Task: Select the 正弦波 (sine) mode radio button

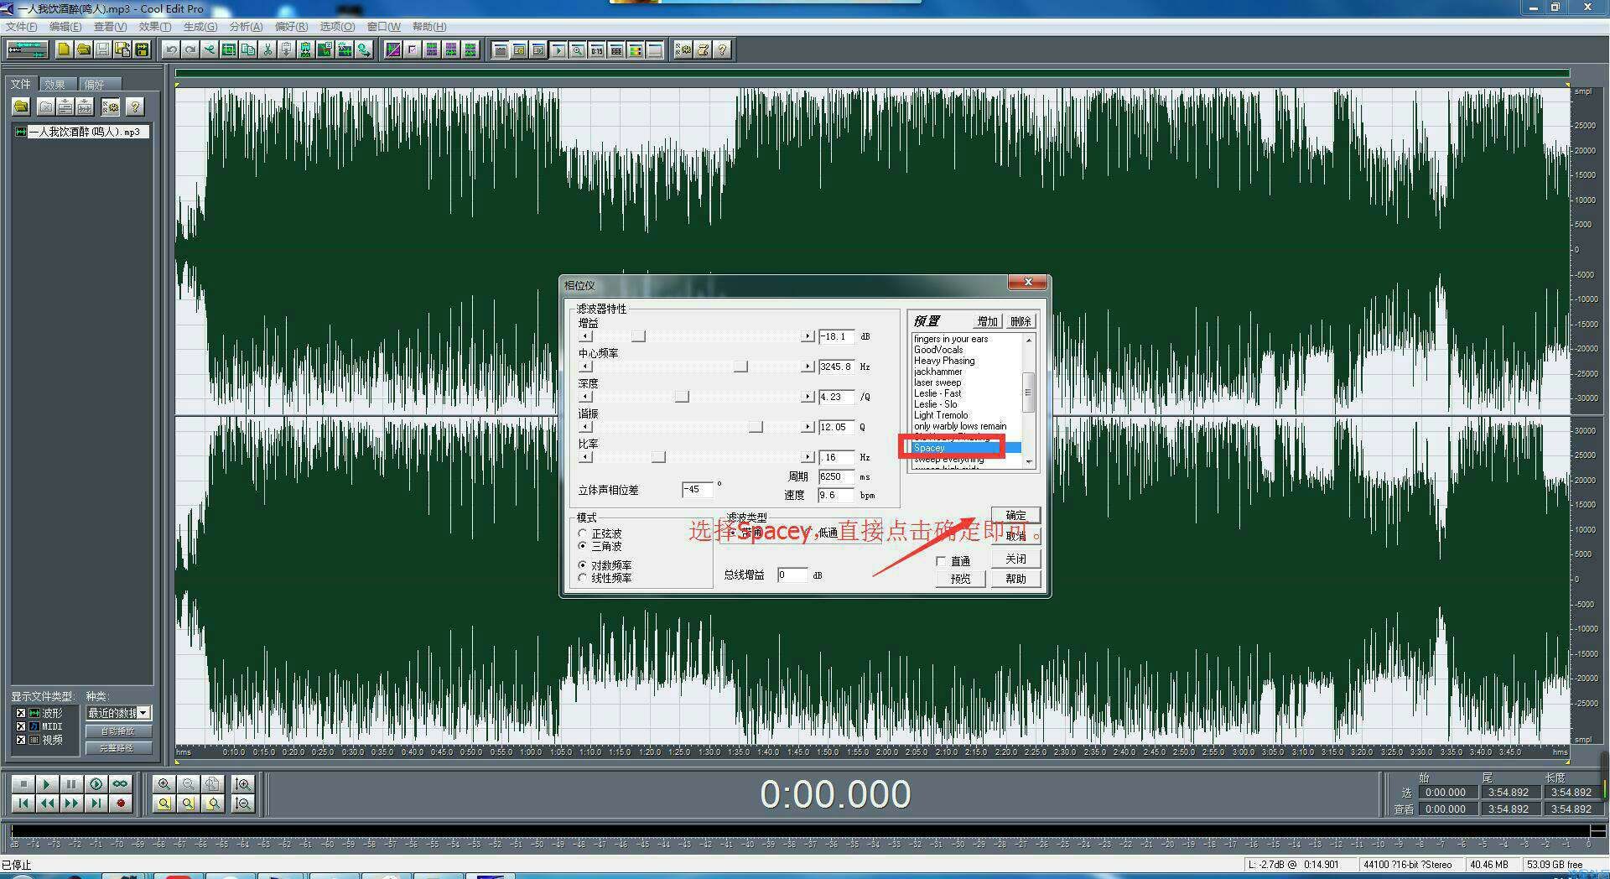Action: coord(583,533)
